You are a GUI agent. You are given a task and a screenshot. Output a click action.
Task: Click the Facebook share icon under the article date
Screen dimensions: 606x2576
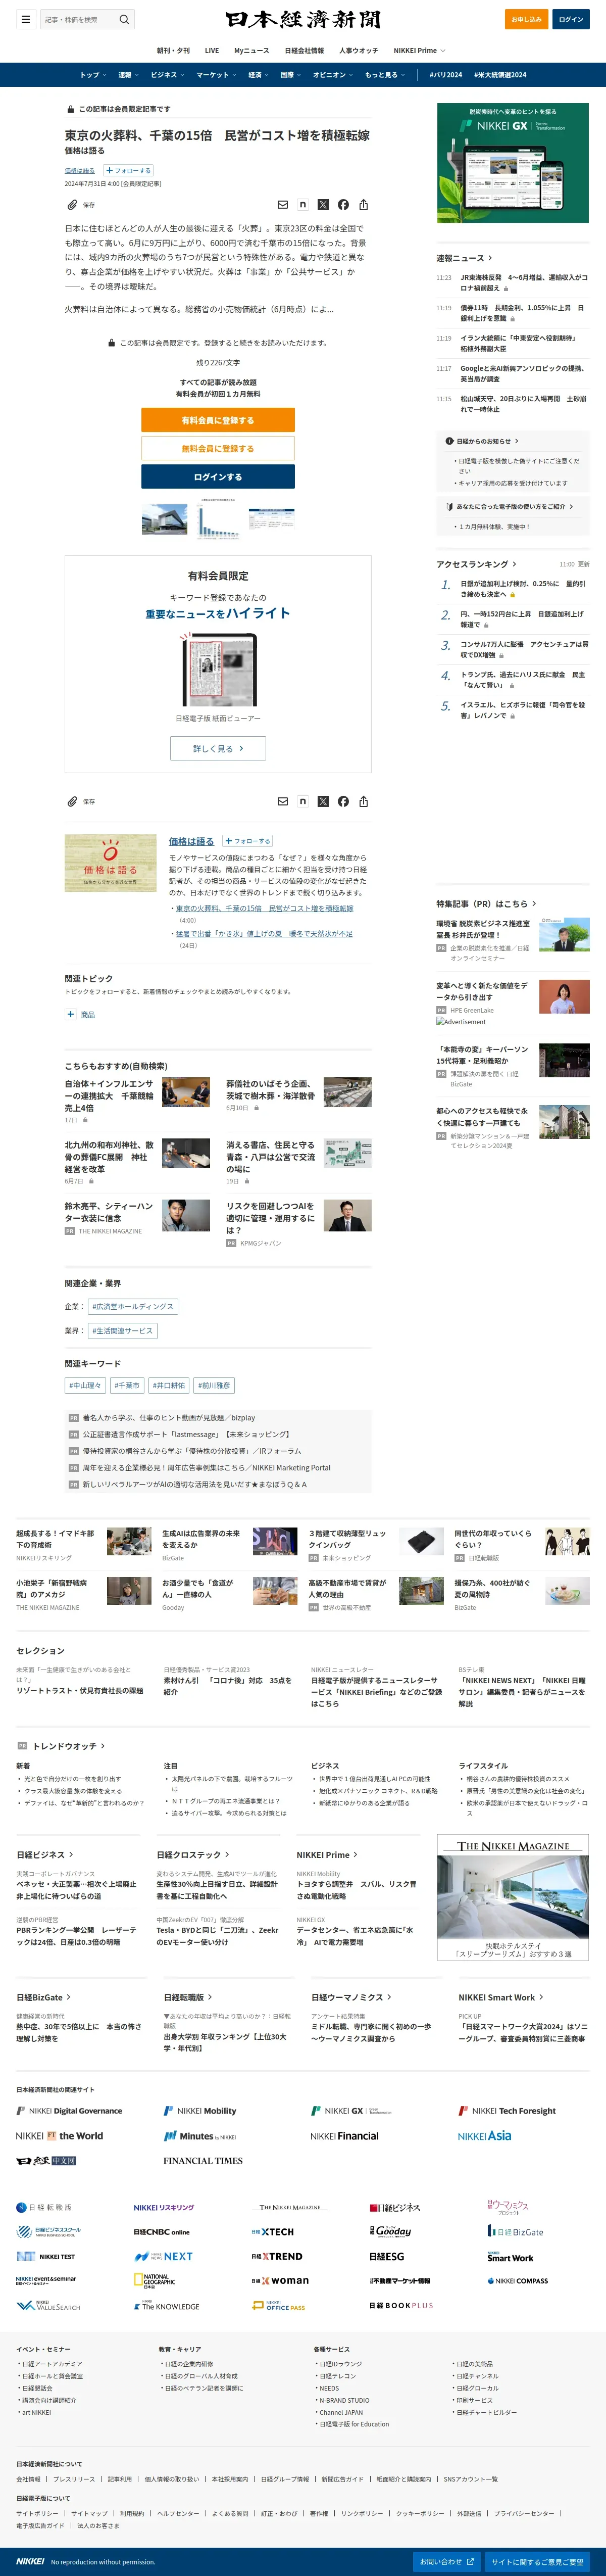point(343,204)
